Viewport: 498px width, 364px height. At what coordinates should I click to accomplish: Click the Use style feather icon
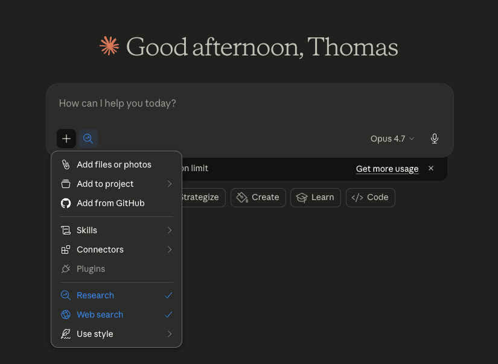click(x=66, y=334)
